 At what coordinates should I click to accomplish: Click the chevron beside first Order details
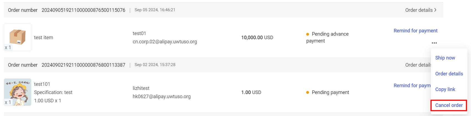(x=435, y=10)
